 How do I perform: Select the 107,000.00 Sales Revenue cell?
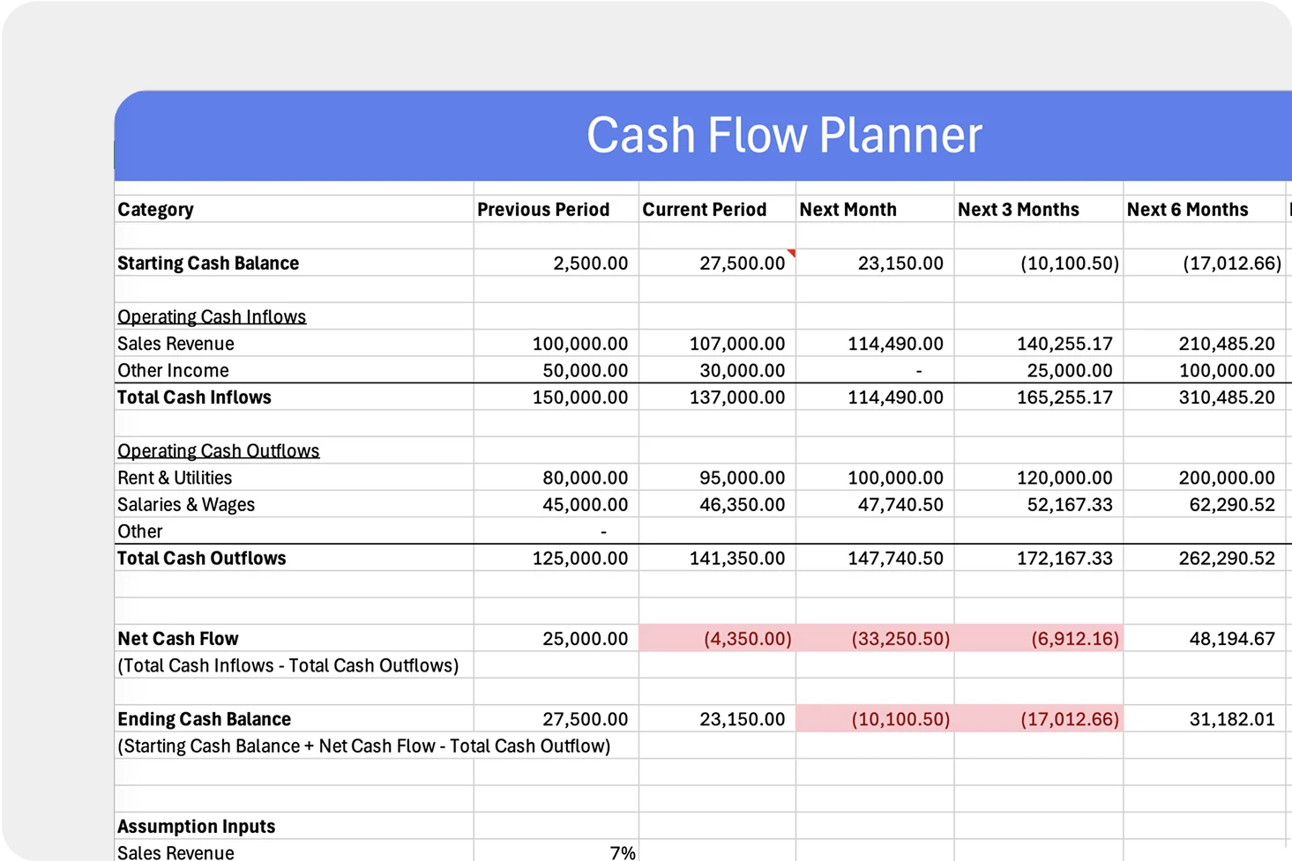tap(717, 344)
